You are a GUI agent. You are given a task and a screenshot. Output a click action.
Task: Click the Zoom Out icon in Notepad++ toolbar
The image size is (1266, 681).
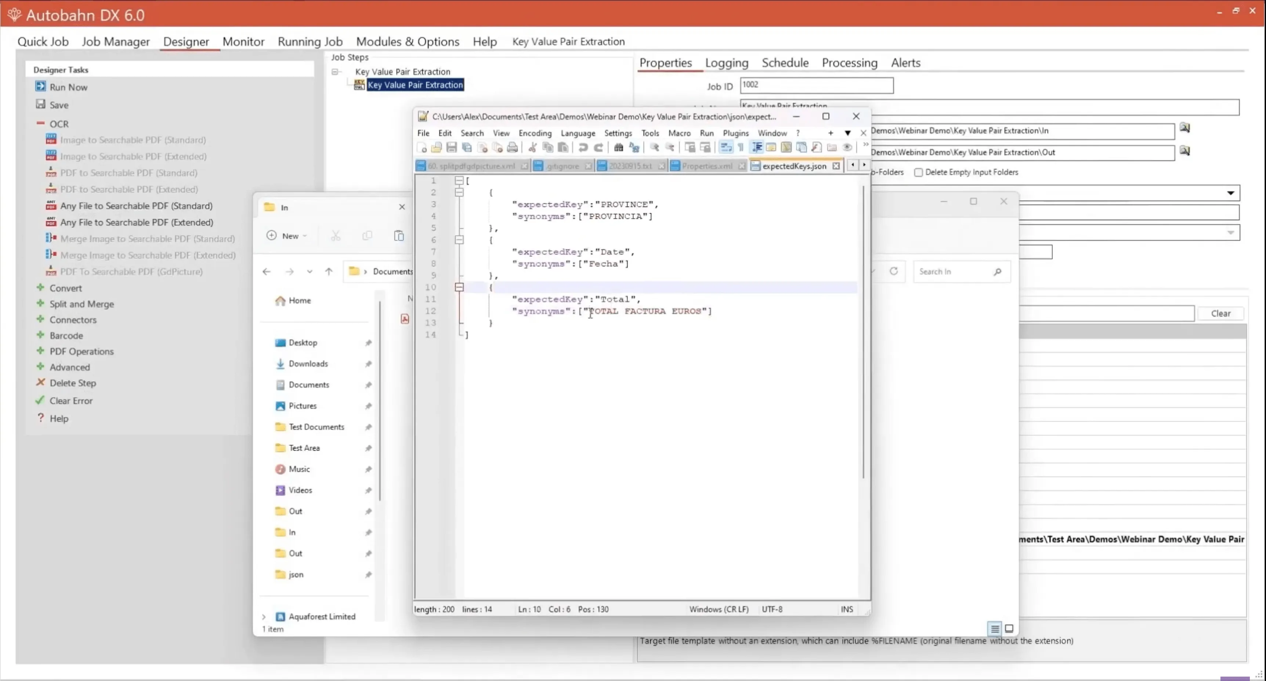[x=670, y=147]
